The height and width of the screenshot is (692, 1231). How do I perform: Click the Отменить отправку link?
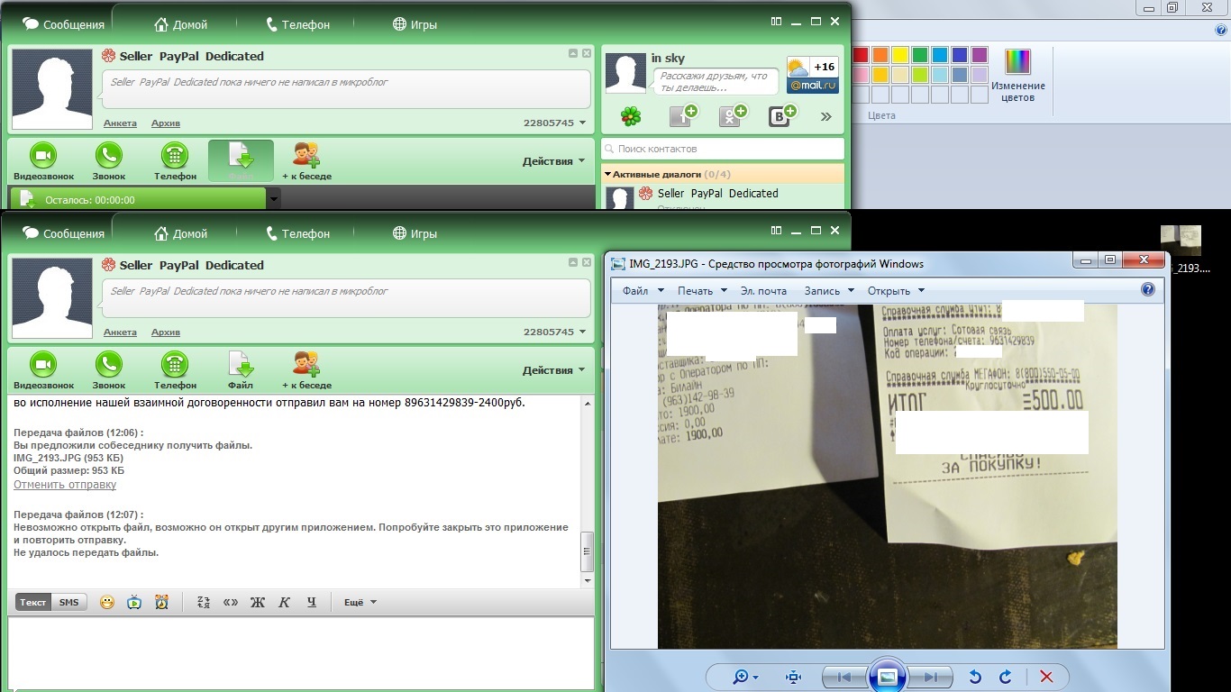pyautogui.click(x=65, y=485)
